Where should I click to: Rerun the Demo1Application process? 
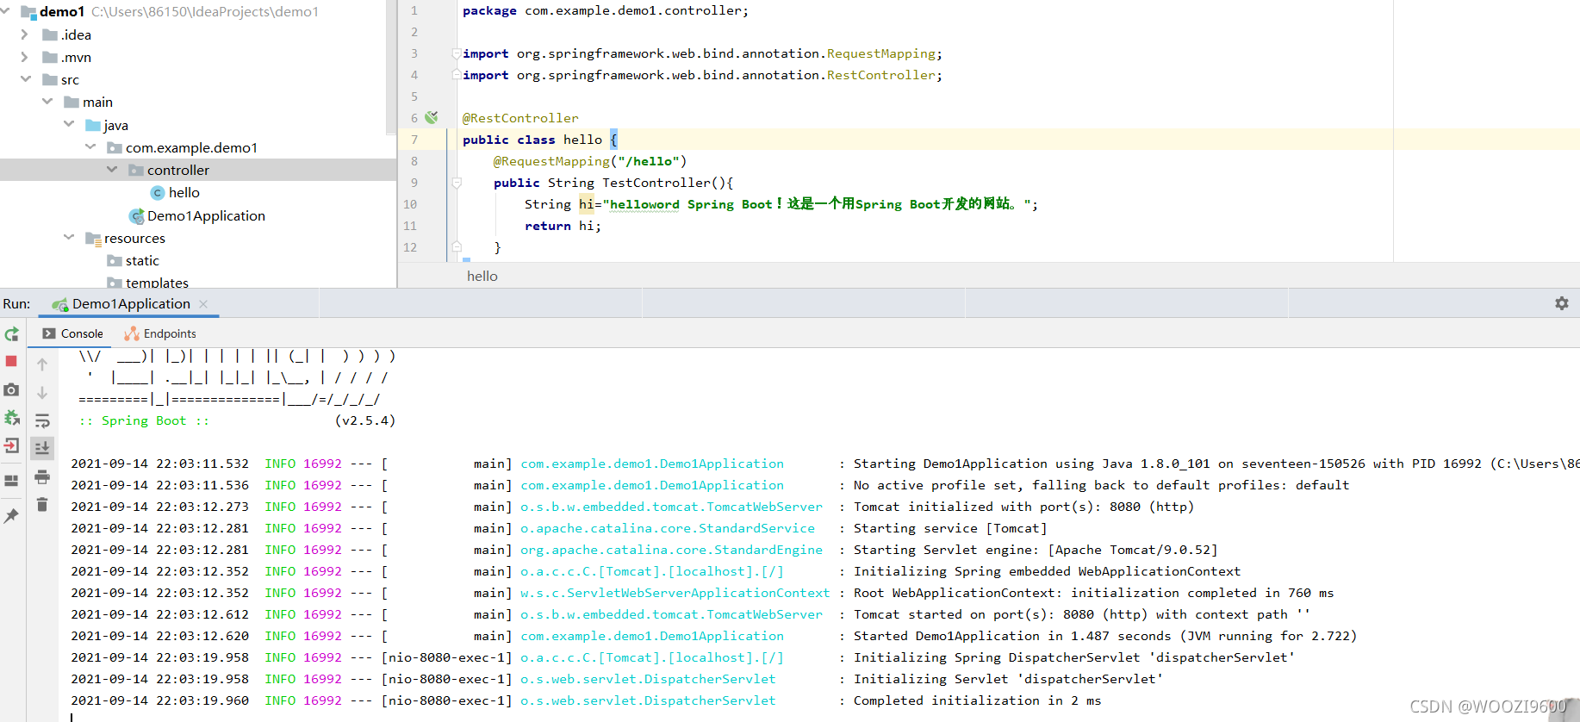click(x=11, y=333)
